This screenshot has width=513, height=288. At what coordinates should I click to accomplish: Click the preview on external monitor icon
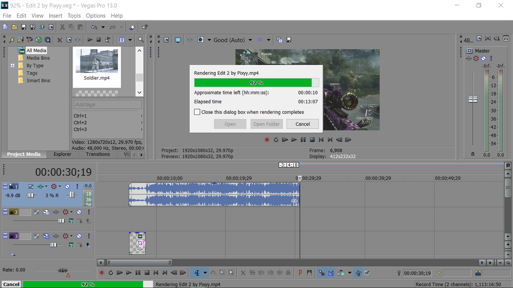[178, 40]
